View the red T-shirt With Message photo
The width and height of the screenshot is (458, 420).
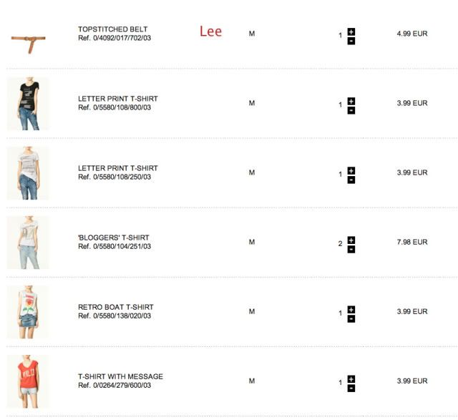[28, 381]
